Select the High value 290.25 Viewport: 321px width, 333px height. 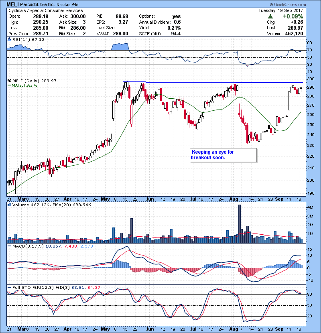pyautogui.click(x=41, y=22)
